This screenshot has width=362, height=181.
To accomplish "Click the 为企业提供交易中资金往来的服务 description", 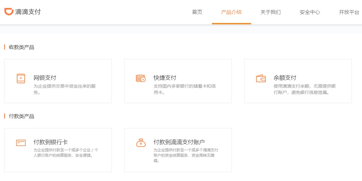I will coord(65,90).
